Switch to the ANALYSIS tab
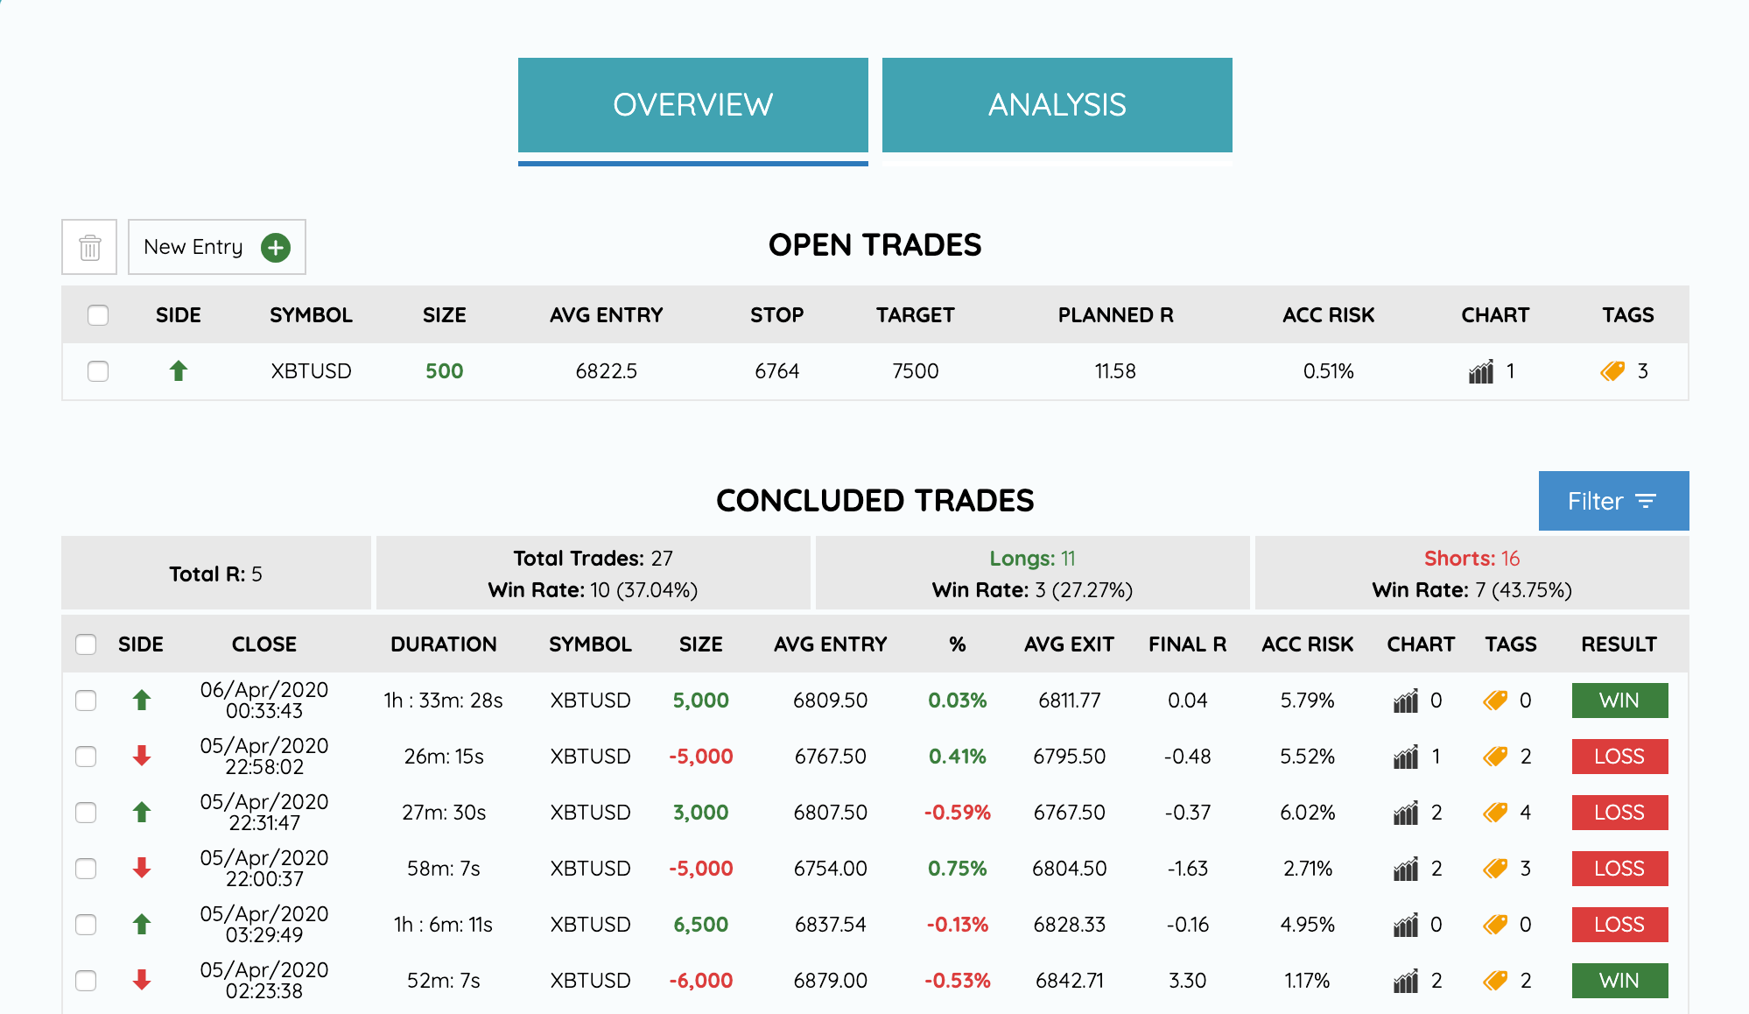 point(1057,105)
